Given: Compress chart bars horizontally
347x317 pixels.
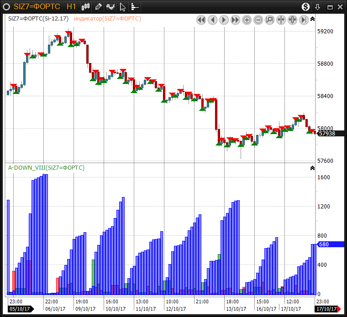Looking at the screenshot, I should [281, 20].
